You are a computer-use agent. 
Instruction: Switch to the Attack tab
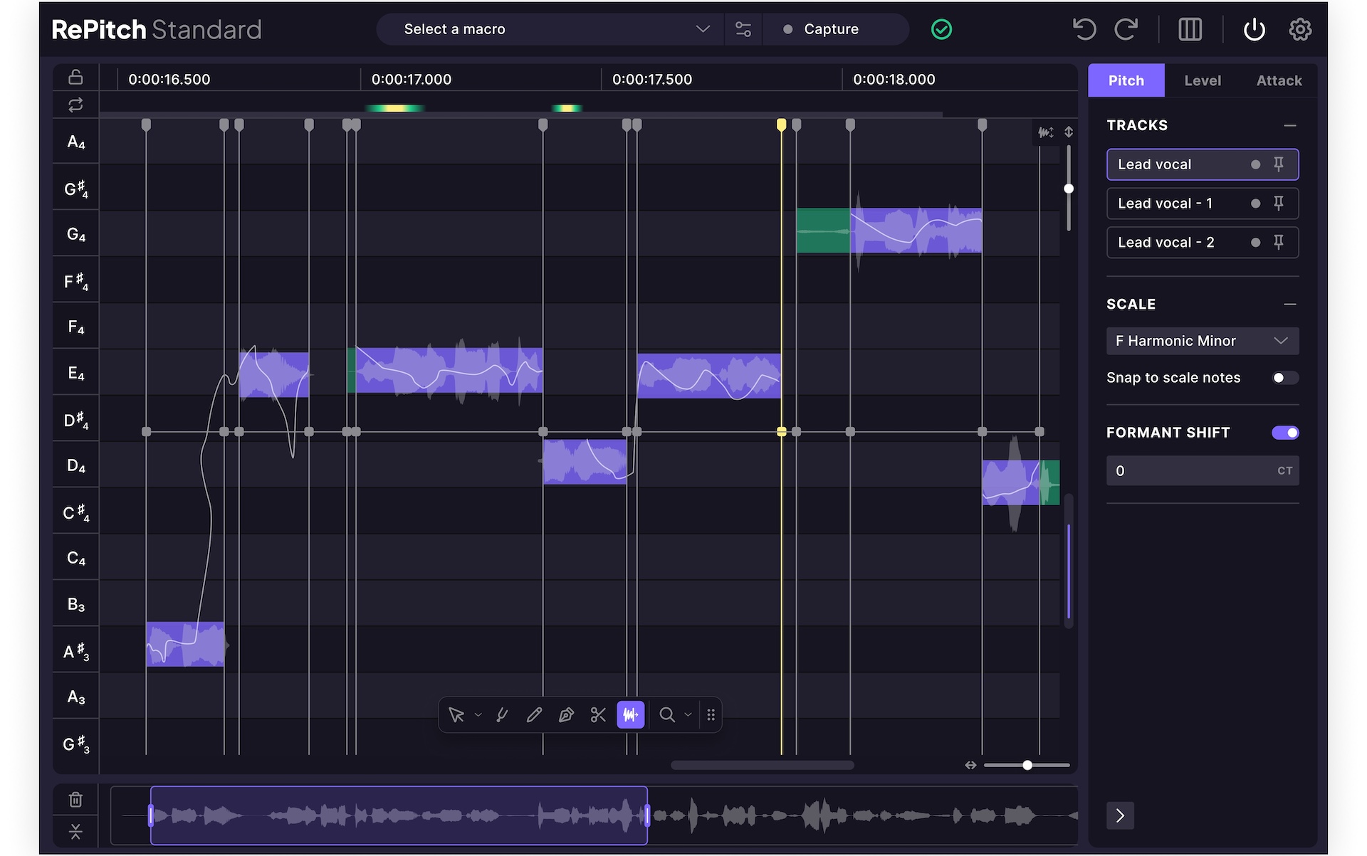coord(1278,80)
